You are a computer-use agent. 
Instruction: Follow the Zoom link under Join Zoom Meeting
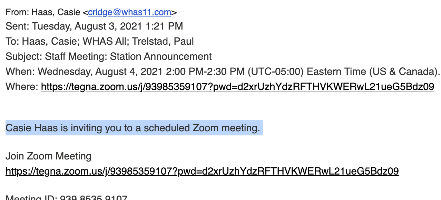tap(202, 171)
